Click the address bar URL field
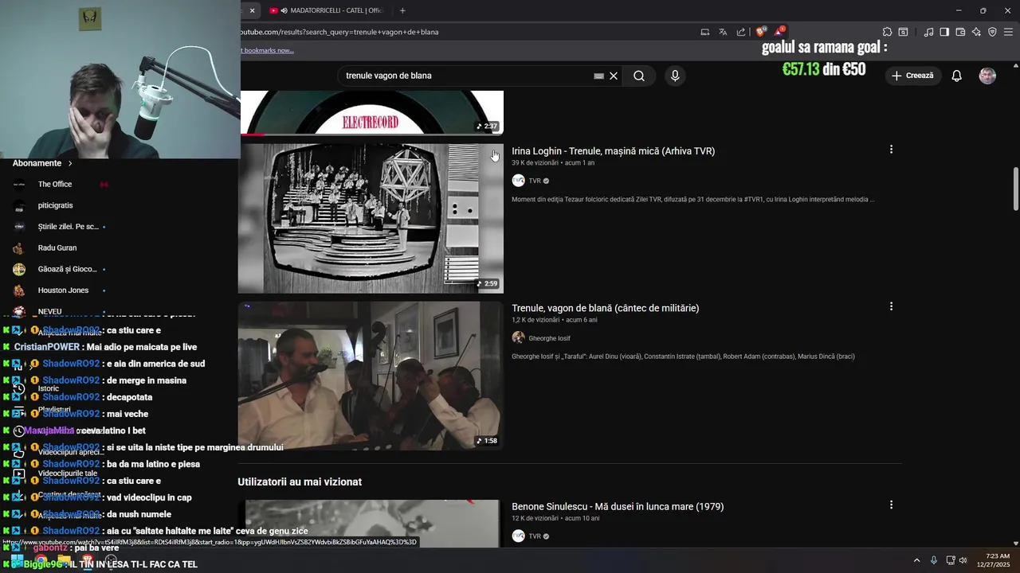Screen dimensions: 1020x573 click(x=466, y=32)
